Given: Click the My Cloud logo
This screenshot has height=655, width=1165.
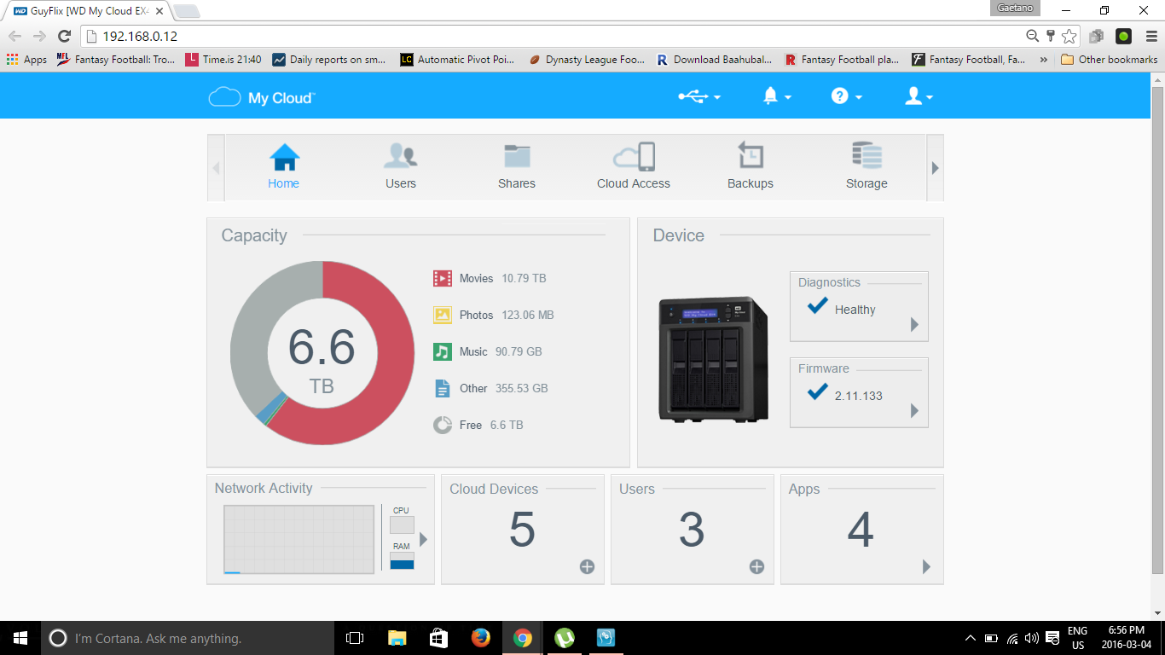Looking at the screenshot, I should pyautogui.click(x=261, y=97).
